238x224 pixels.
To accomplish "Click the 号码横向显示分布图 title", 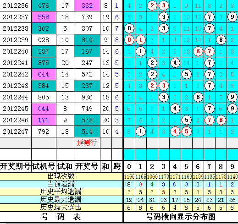I will [181, 217].
